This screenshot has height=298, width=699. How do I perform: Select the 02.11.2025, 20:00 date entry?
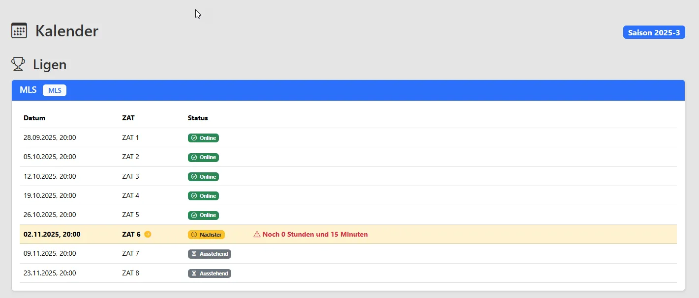(52, 234)
